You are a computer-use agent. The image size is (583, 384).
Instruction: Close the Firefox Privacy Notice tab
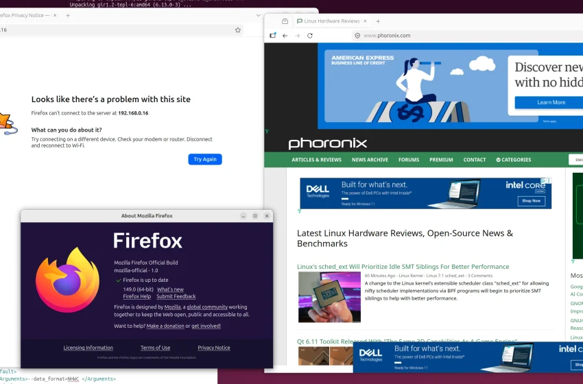55,15
